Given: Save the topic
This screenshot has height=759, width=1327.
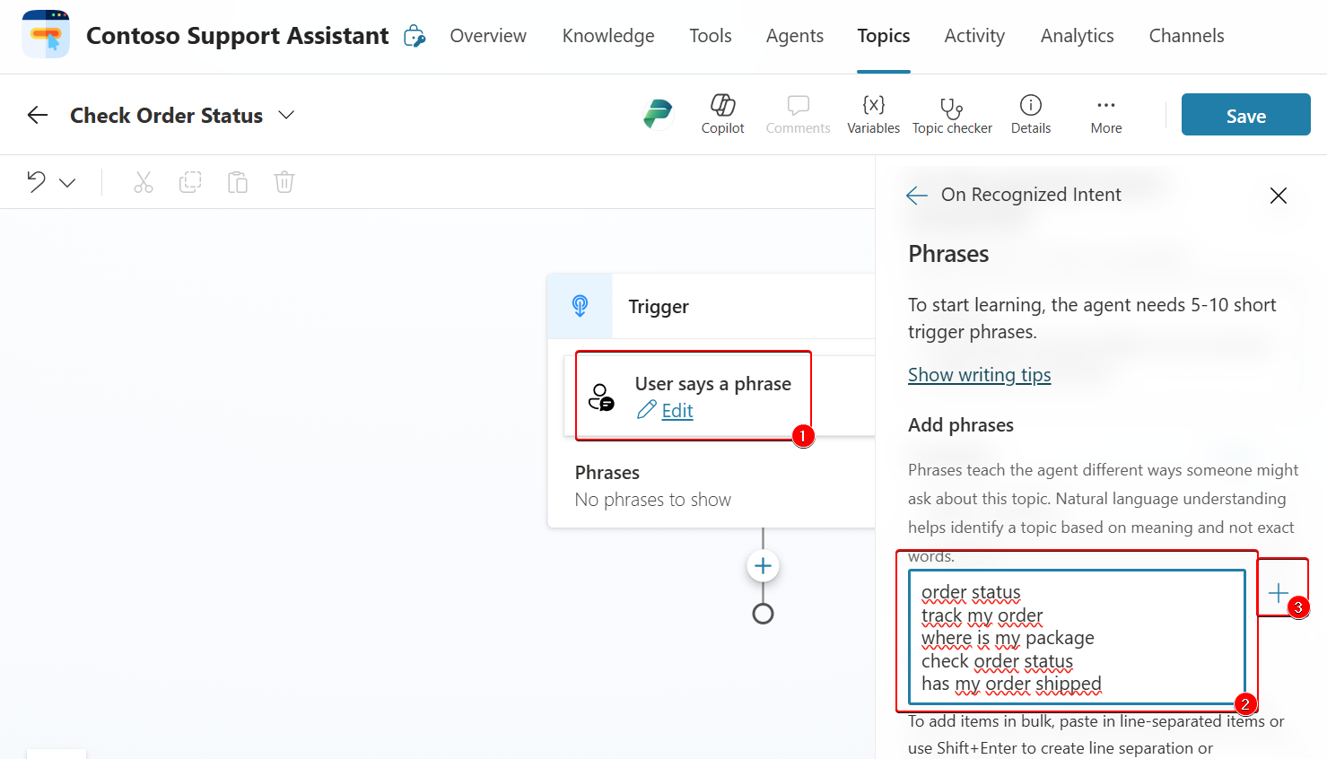Looking at the screenshot, I should pyautogui.click(x=1245, y=115).
